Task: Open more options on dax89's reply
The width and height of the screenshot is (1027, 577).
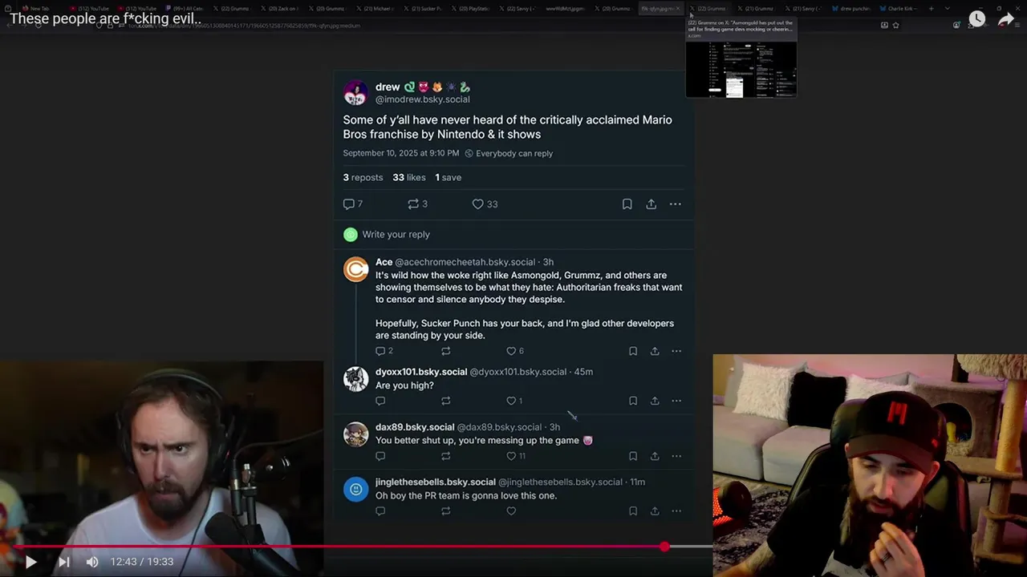Action: coord(676,456)
